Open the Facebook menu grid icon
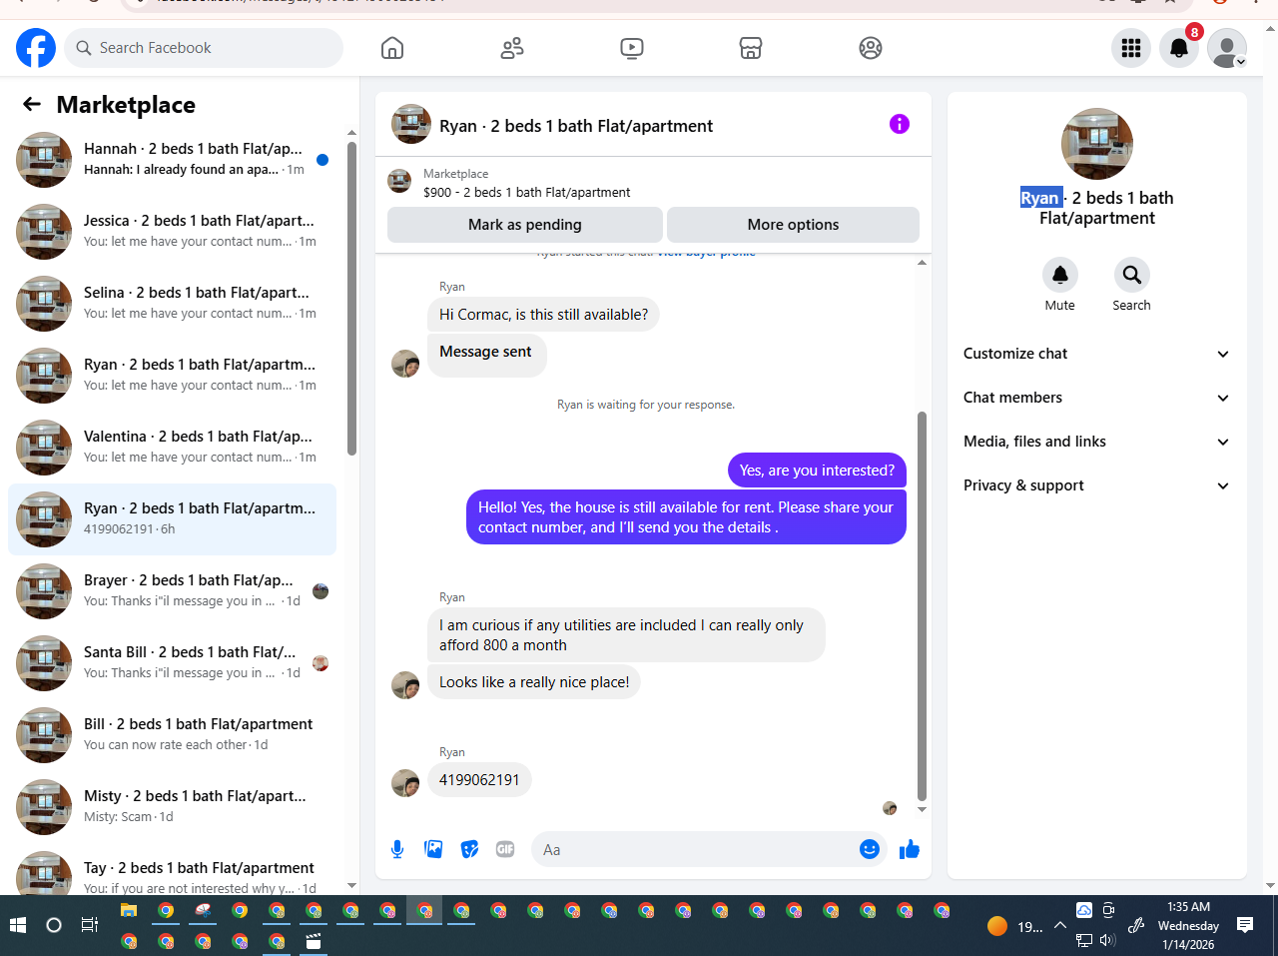This screenshot has width=1278, height=956. 1131,48
